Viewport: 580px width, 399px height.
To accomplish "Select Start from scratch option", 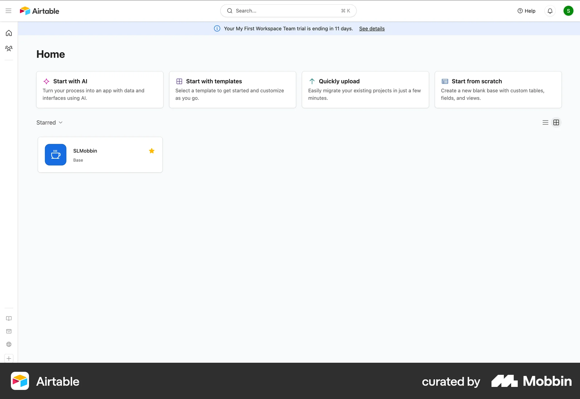I will pos(498,89).
